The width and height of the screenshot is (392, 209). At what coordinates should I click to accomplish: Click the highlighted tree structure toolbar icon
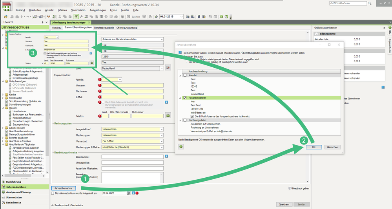[76, 17]
